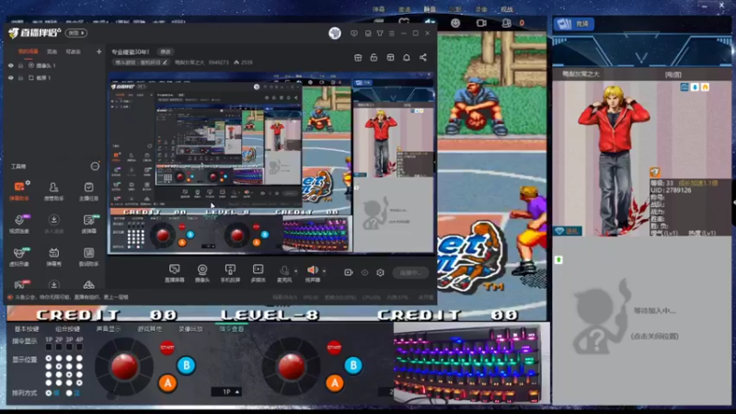Click the 点击关闭位置 text in right panel
The height and width of the screenshot is (414, 736).
(654, 336)
